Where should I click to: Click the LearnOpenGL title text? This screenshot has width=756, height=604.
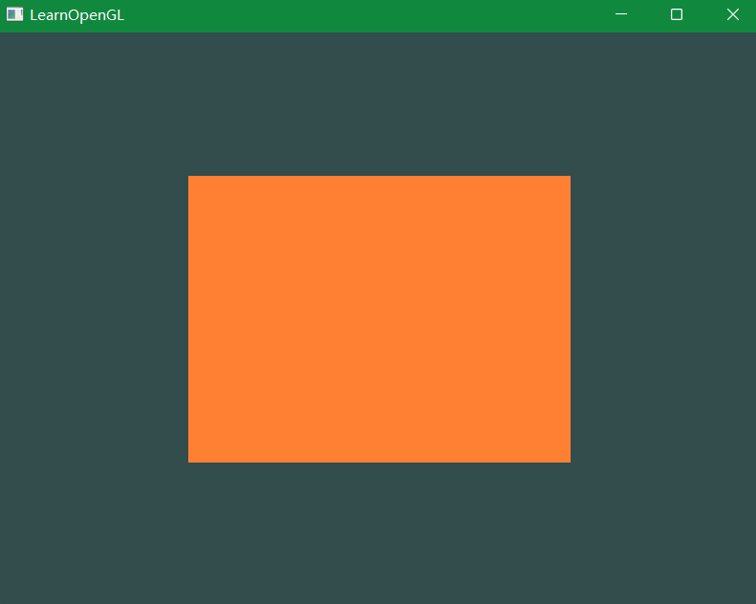(x=77, y=15)
